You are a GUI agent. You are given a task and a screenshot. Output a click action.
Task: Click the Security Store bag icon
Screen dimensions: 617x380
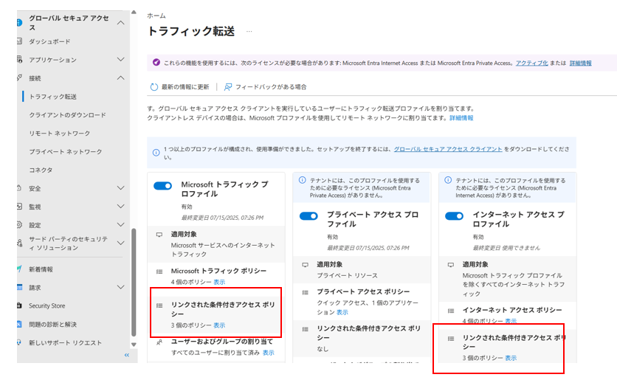20,305
